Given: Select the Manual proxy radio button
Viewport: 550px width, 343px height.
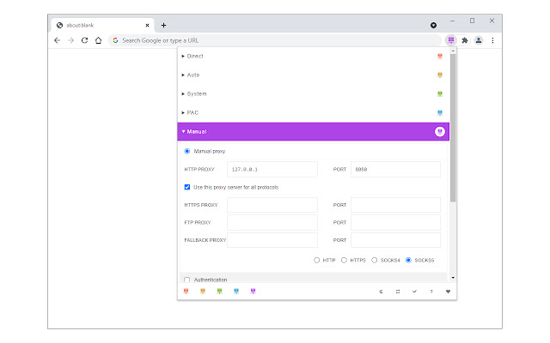Looking at the screenshot, I should point(187,151).
